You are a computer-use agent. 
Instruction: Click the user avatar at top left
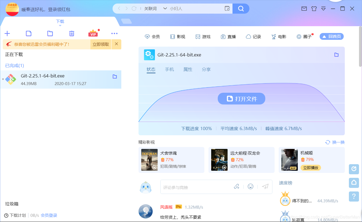tap(12, 9)
